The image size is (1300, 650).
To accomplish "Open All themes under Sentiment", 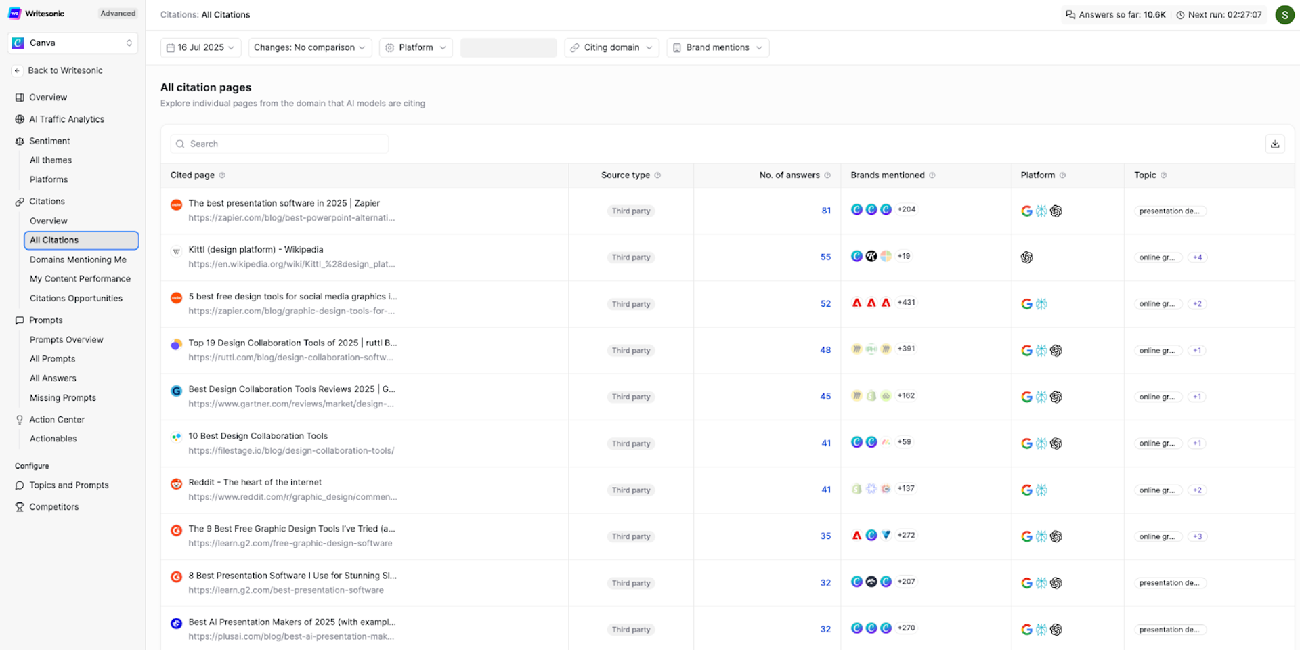I will pyautogui.click(x=51, y=160).
